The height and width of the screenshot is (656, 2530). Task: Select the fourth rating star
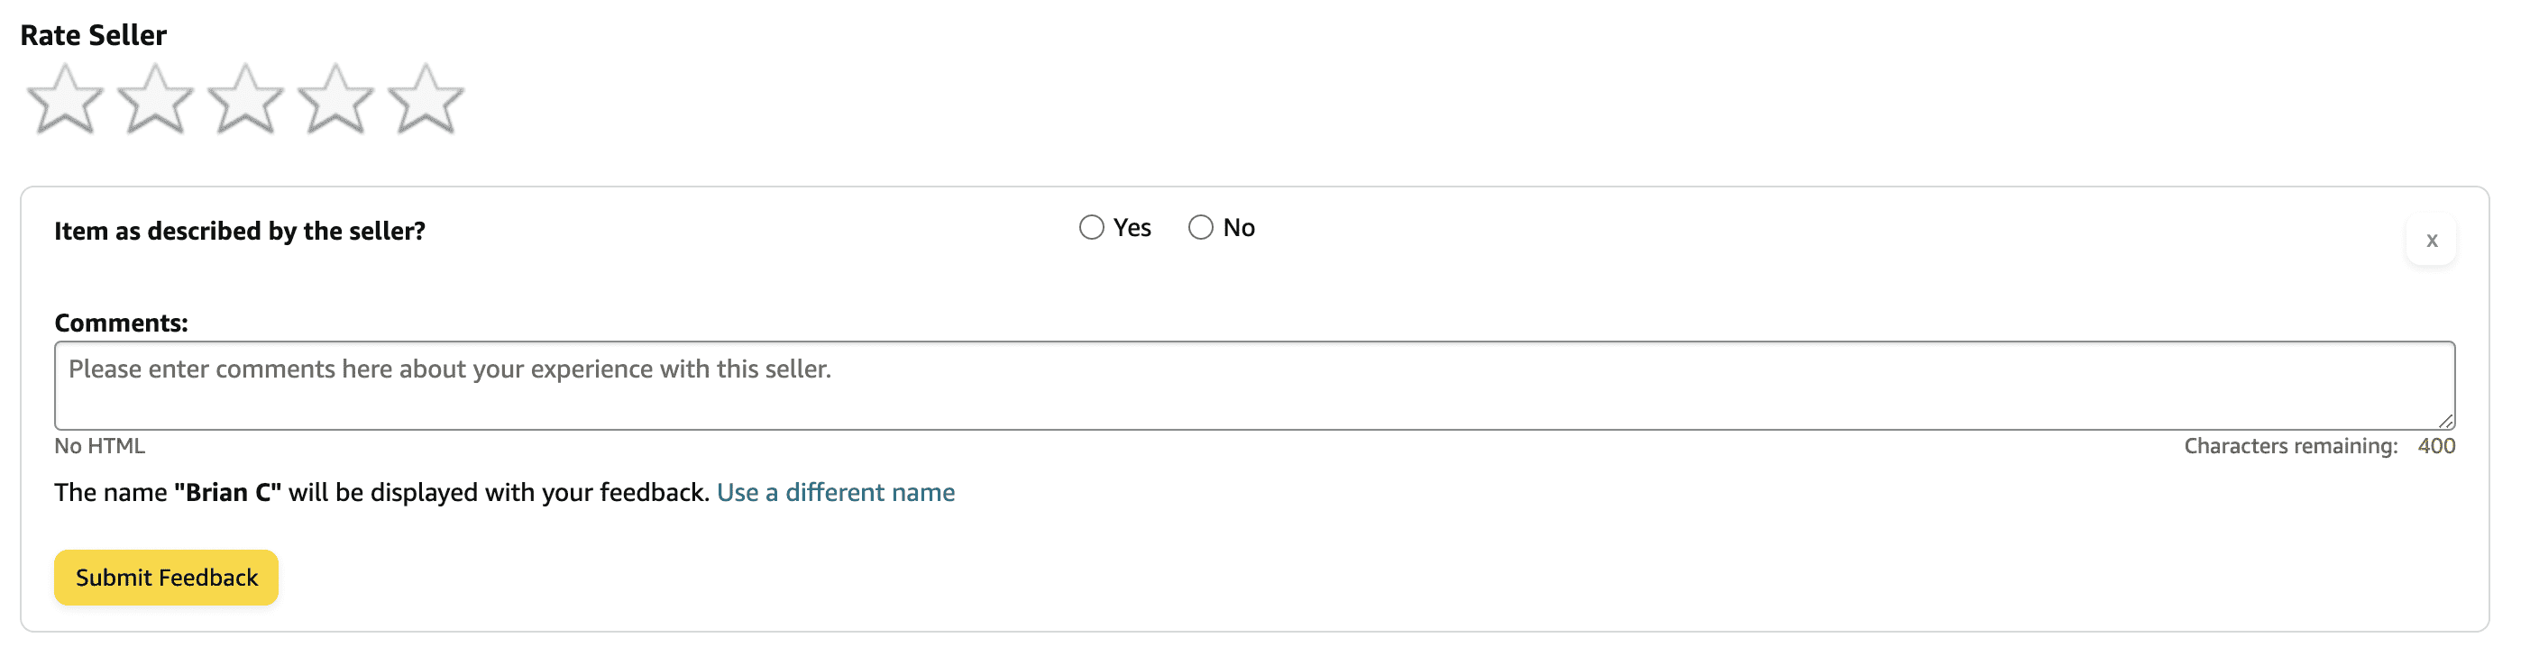(x=336, y=99)
